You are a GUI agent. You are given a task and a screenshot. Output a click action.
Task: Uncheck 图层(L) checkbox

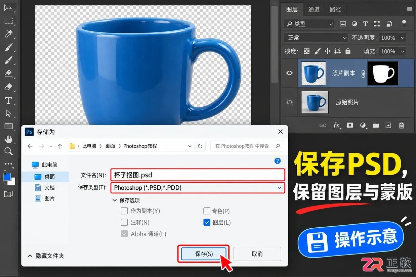coord(207,222)
